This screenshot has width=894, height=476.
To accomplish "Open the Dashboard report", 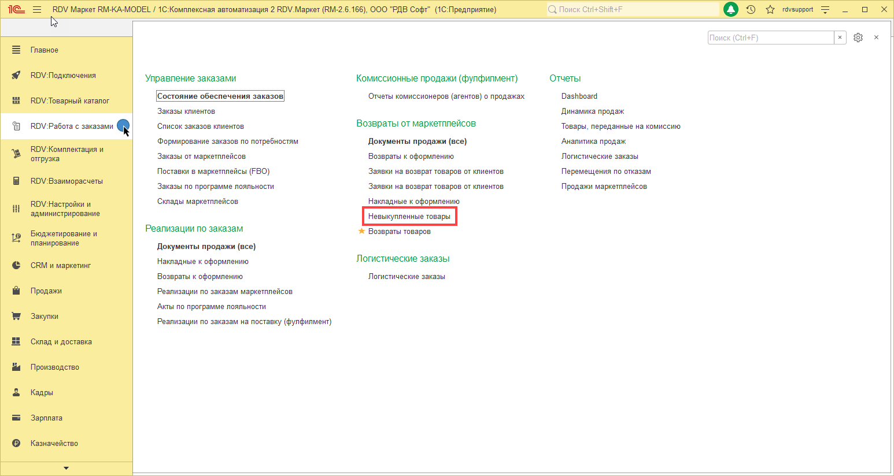I will point(579,96).
